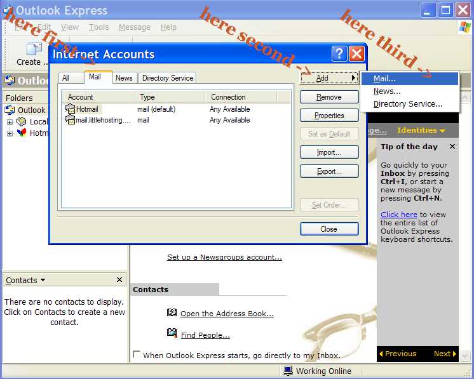Select the Hotmail account row
Screen dimensions: 474x379
point(176,109)
